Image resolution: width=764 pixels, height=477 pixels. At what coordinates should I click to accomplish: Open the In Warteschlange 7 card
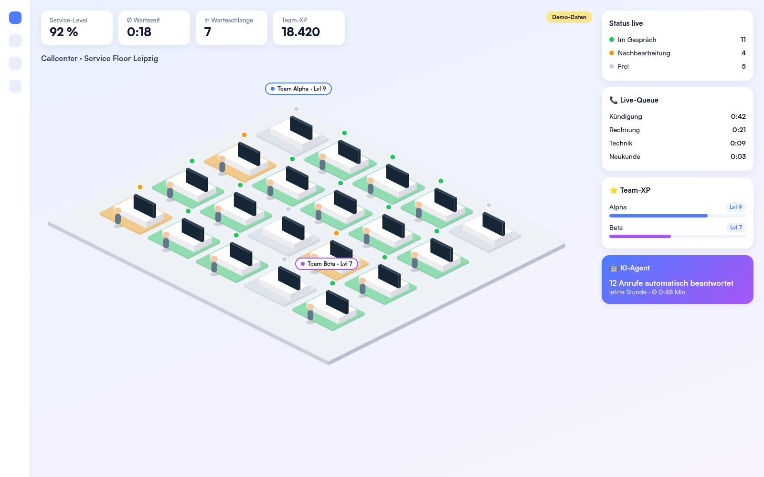tap(232, 28)
